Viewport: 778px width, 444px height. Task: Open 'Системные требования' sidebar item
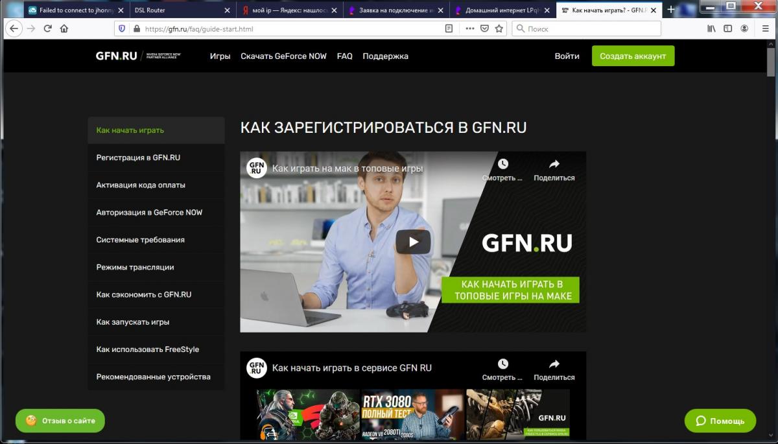156,240
